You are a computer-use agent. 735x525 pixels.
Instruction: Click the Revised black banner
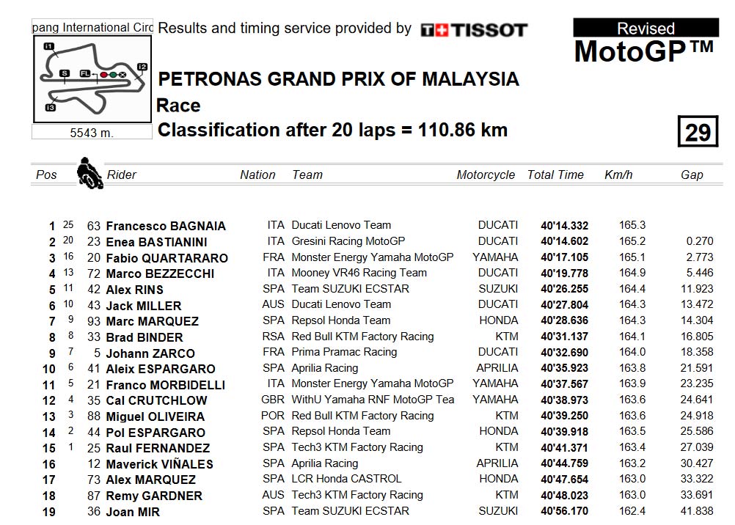(646, 28)
